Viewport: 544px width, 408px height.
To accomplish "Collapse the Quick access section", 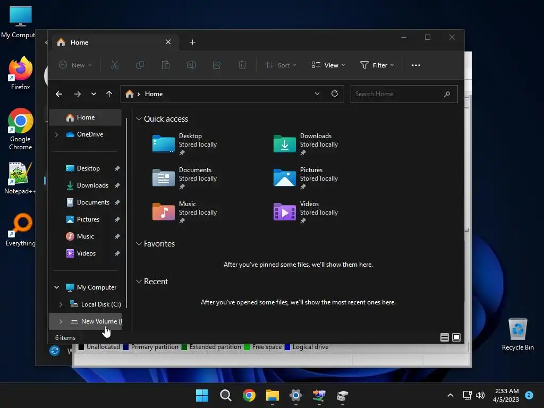I will coord(139,119).
